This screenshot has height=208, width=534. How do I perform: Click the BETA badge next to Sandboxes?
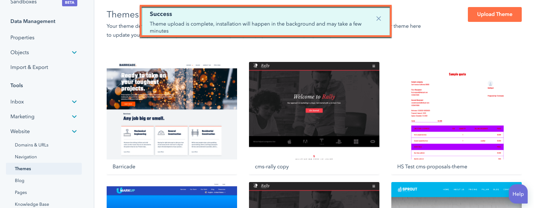(x=69, y=3)
